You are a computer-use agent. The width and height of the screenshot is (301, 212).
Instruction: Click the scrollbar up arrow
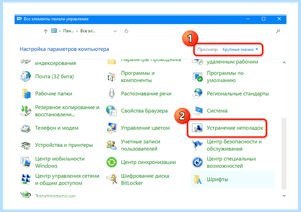[284, 63]
